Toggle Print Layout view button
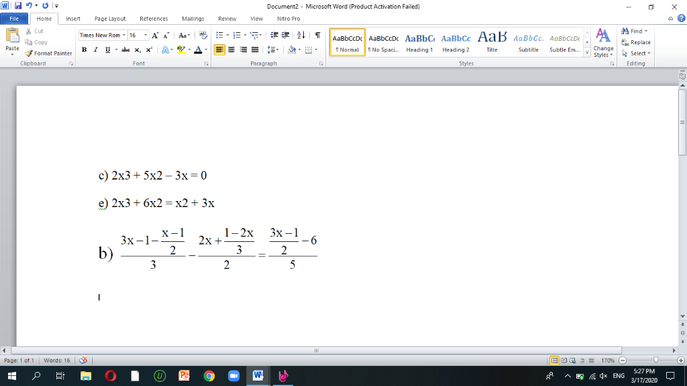The image size is (687, 386). click(554, 361)
